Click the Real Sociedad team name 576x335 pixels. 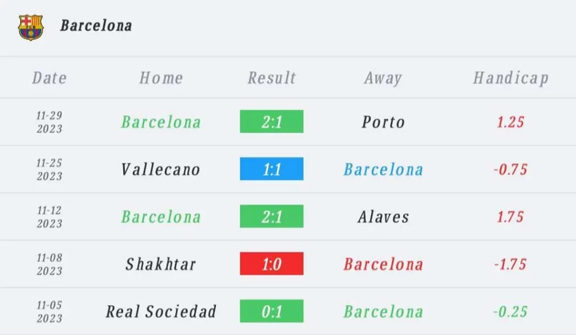pos(161,311)
